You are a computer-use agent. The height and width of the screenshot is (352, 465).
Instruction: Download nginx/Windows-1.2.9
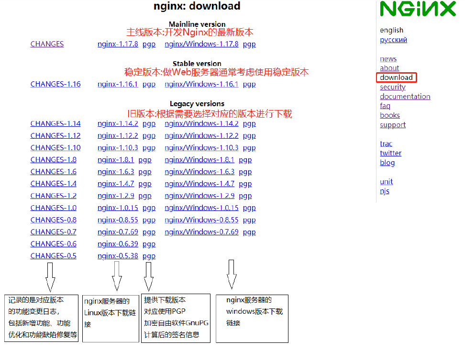point(199,196)
